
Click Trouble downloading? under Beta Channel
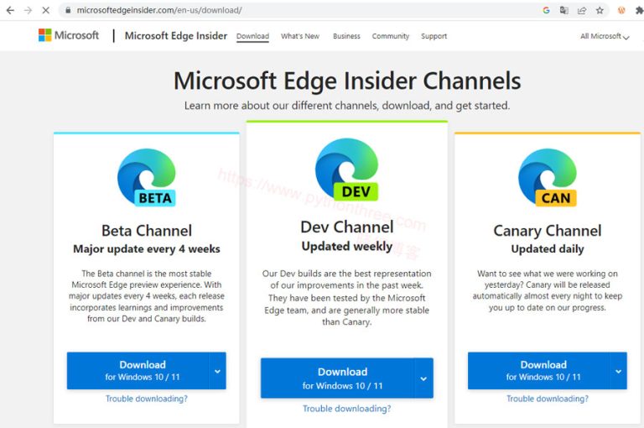[147, 399]
